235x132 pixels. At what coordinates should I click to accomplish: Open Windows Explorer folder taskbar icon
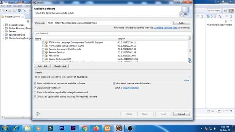pyautogui.click(x=28, y=128)
